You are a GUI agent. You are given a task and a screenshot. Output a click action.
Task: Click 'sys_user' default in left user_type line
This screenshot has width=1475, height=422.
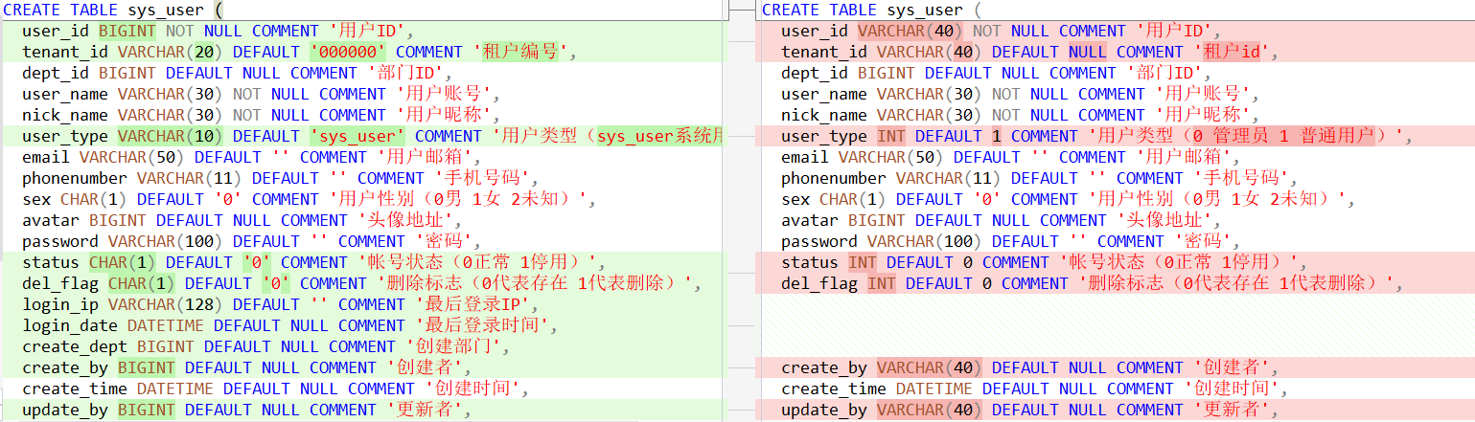[357, 136]
